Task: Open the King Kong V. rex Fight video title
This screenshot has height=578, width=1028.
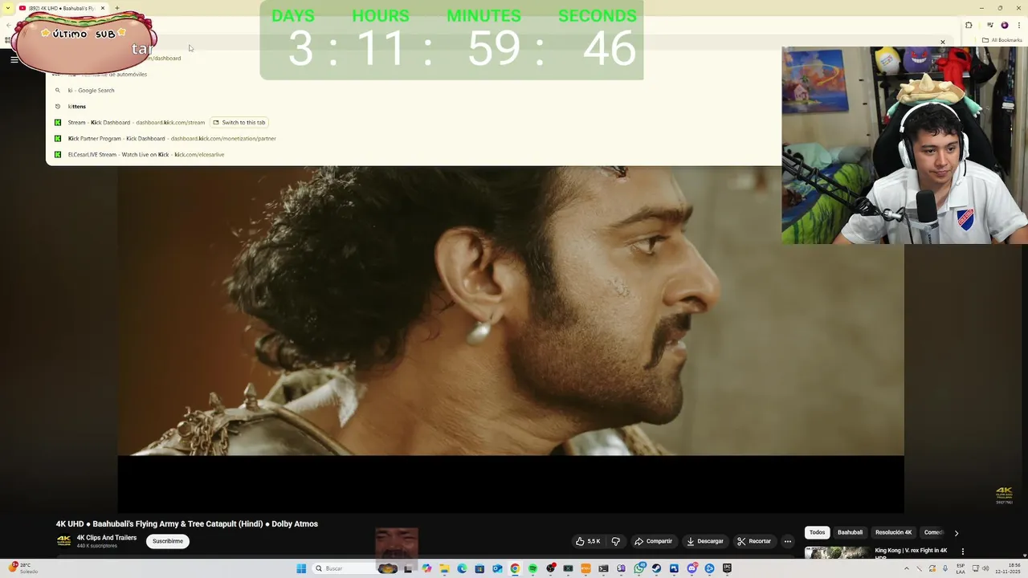Action: 911,552
